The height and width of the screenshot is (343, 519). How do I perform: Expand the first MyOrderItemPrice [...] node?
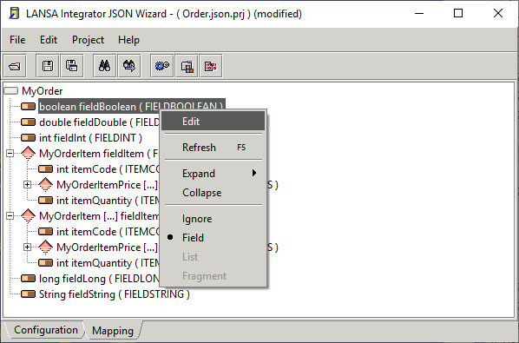(x=28, y=185)
